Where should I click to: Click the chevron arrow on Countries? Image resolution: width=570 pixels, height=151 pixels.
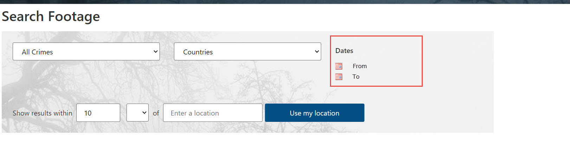pyautogui.click(x=317, y=52)
